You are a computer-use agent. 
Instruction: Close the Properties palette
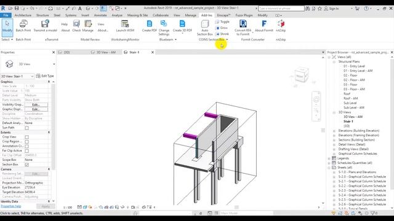(54, 52)
